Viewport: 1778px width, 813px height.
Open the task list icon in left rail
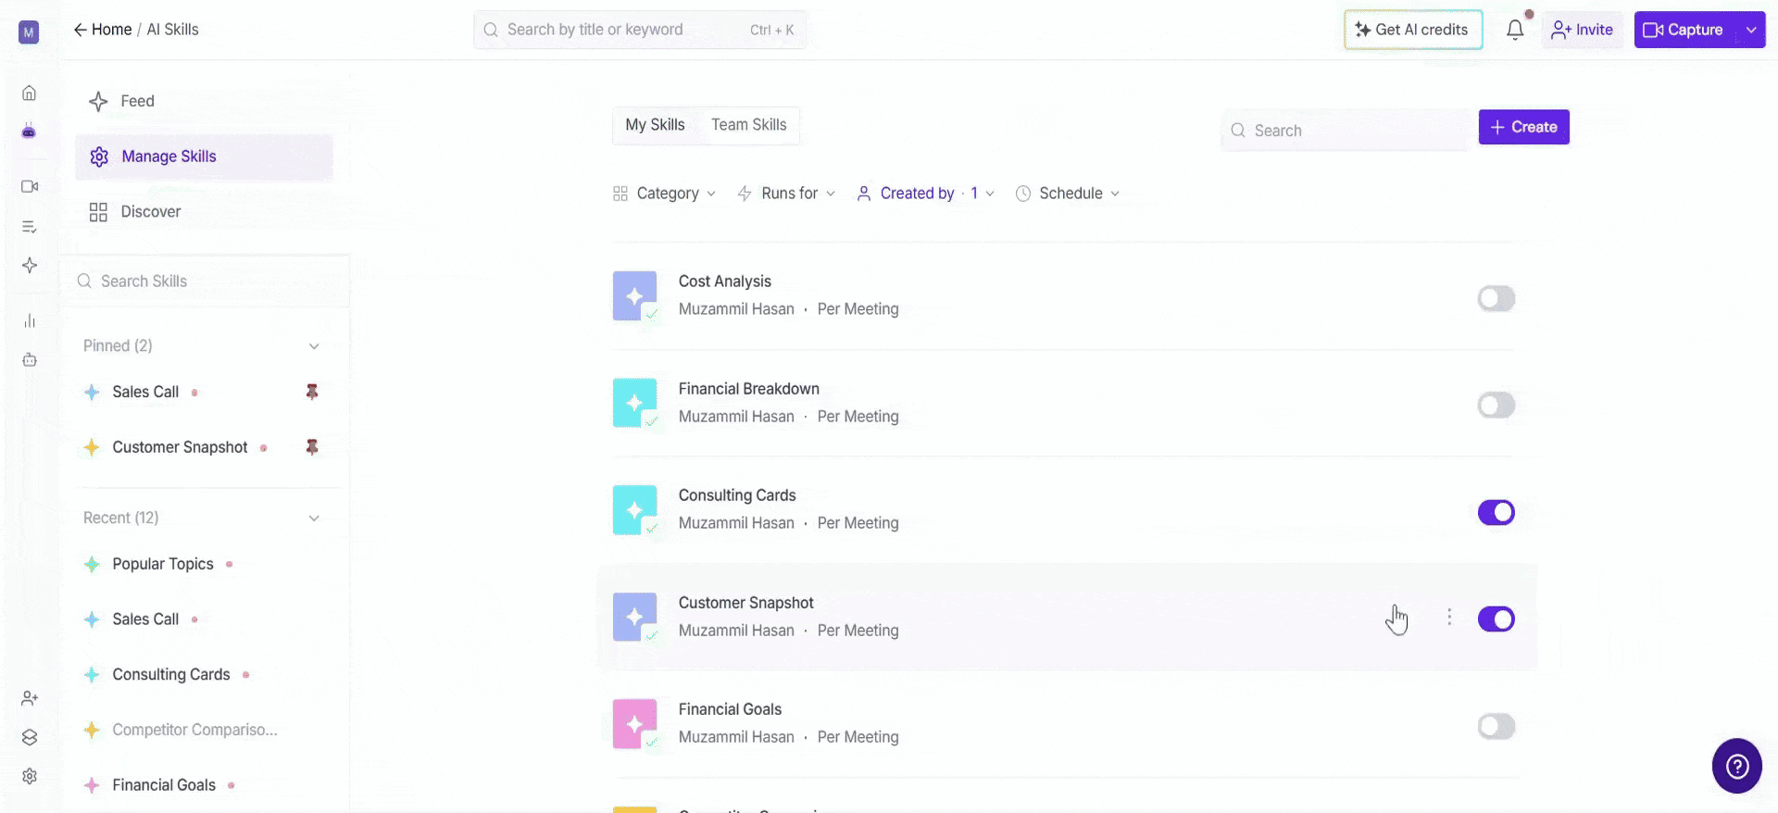pos(30,227)
